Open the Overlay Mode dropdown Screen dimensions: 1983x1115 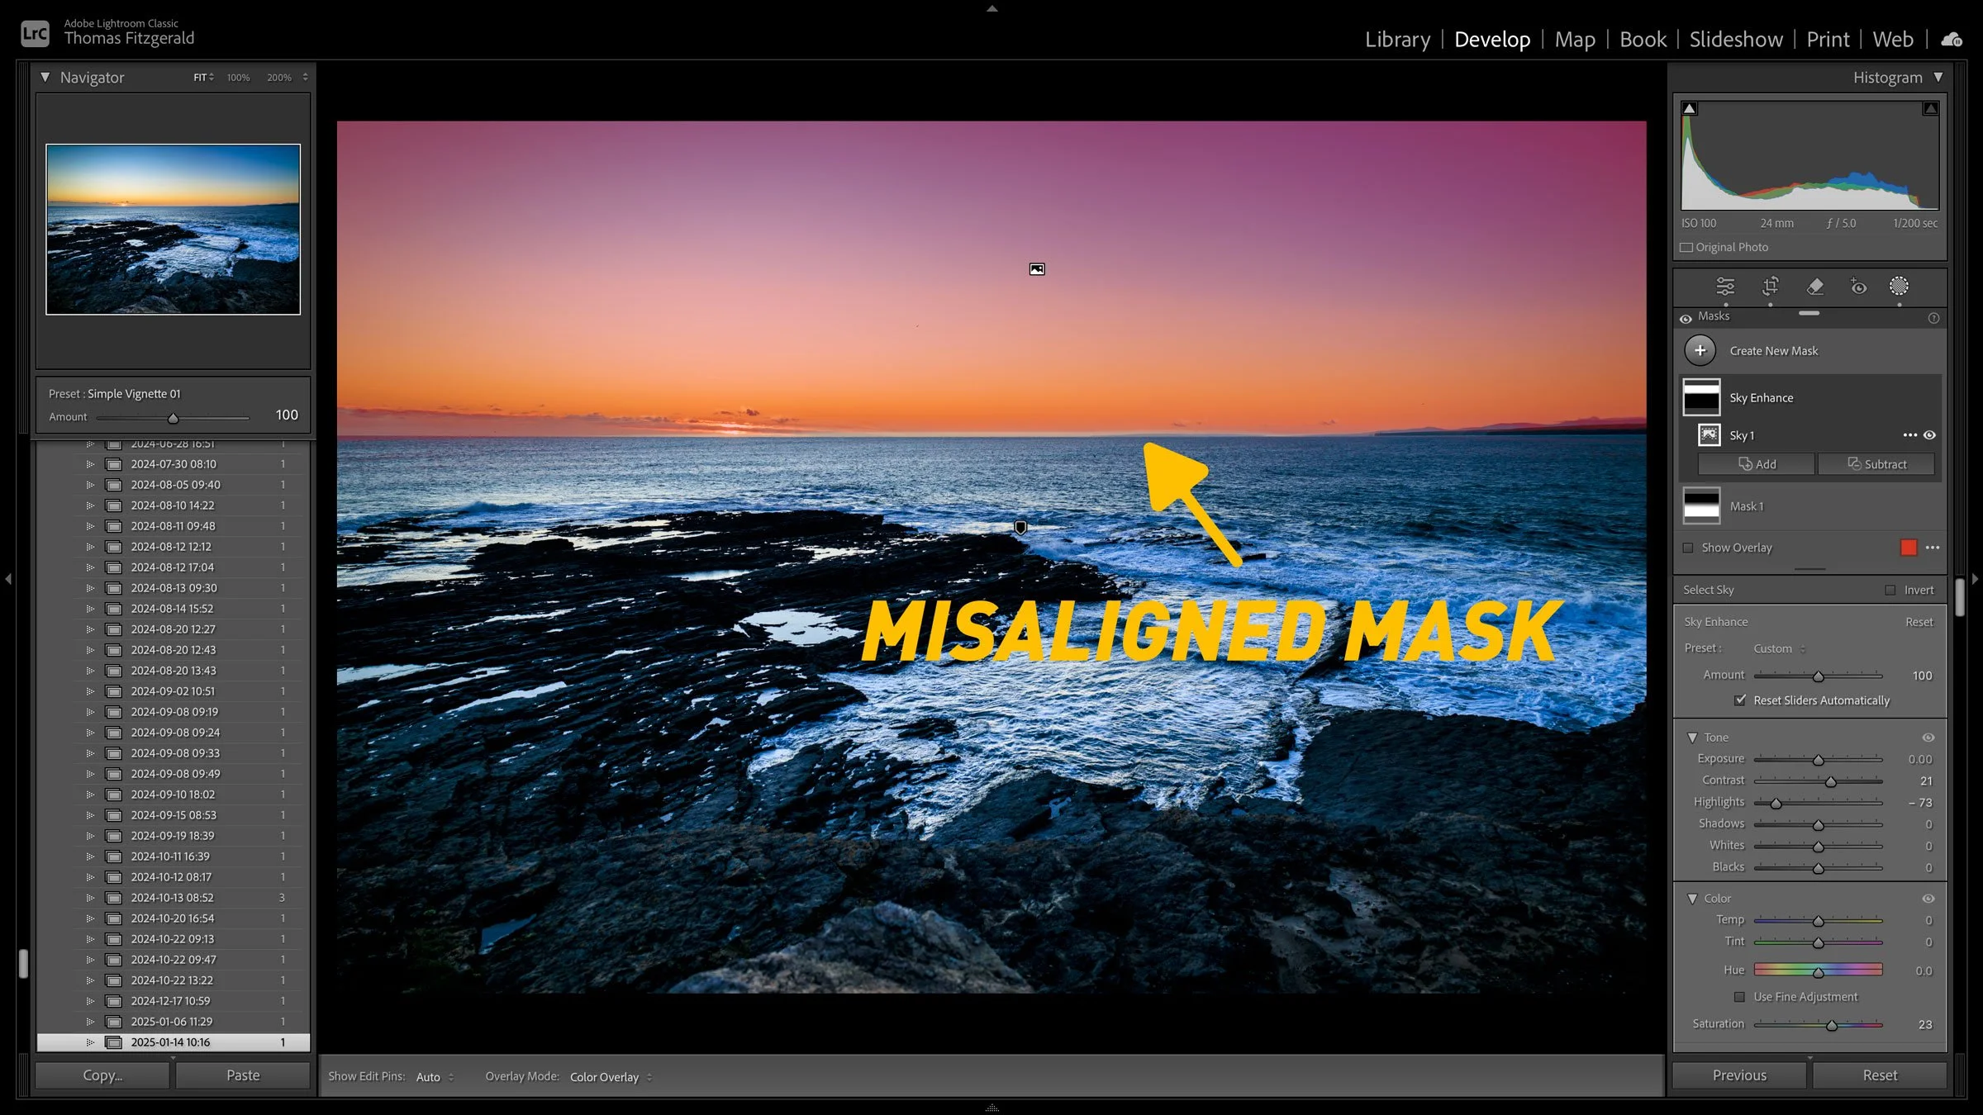(x=610, y=1077)
